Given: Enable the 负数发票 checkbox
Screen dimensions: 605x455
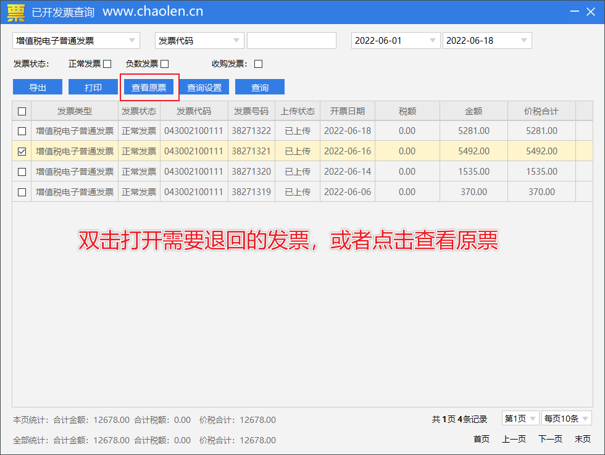Looking at the screenshot, I should pos(165,64).
